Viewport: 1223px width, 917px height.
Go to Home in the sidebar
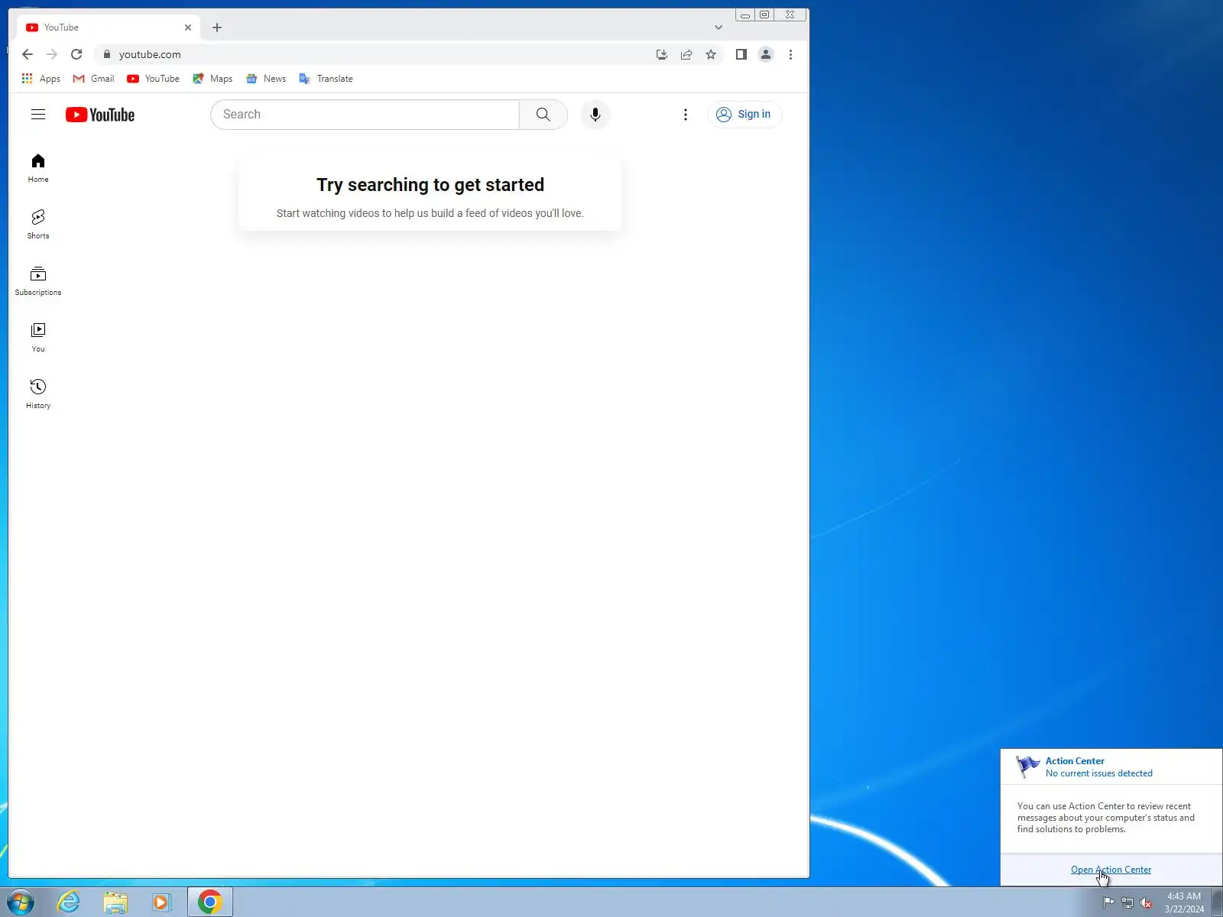(38, 168)
